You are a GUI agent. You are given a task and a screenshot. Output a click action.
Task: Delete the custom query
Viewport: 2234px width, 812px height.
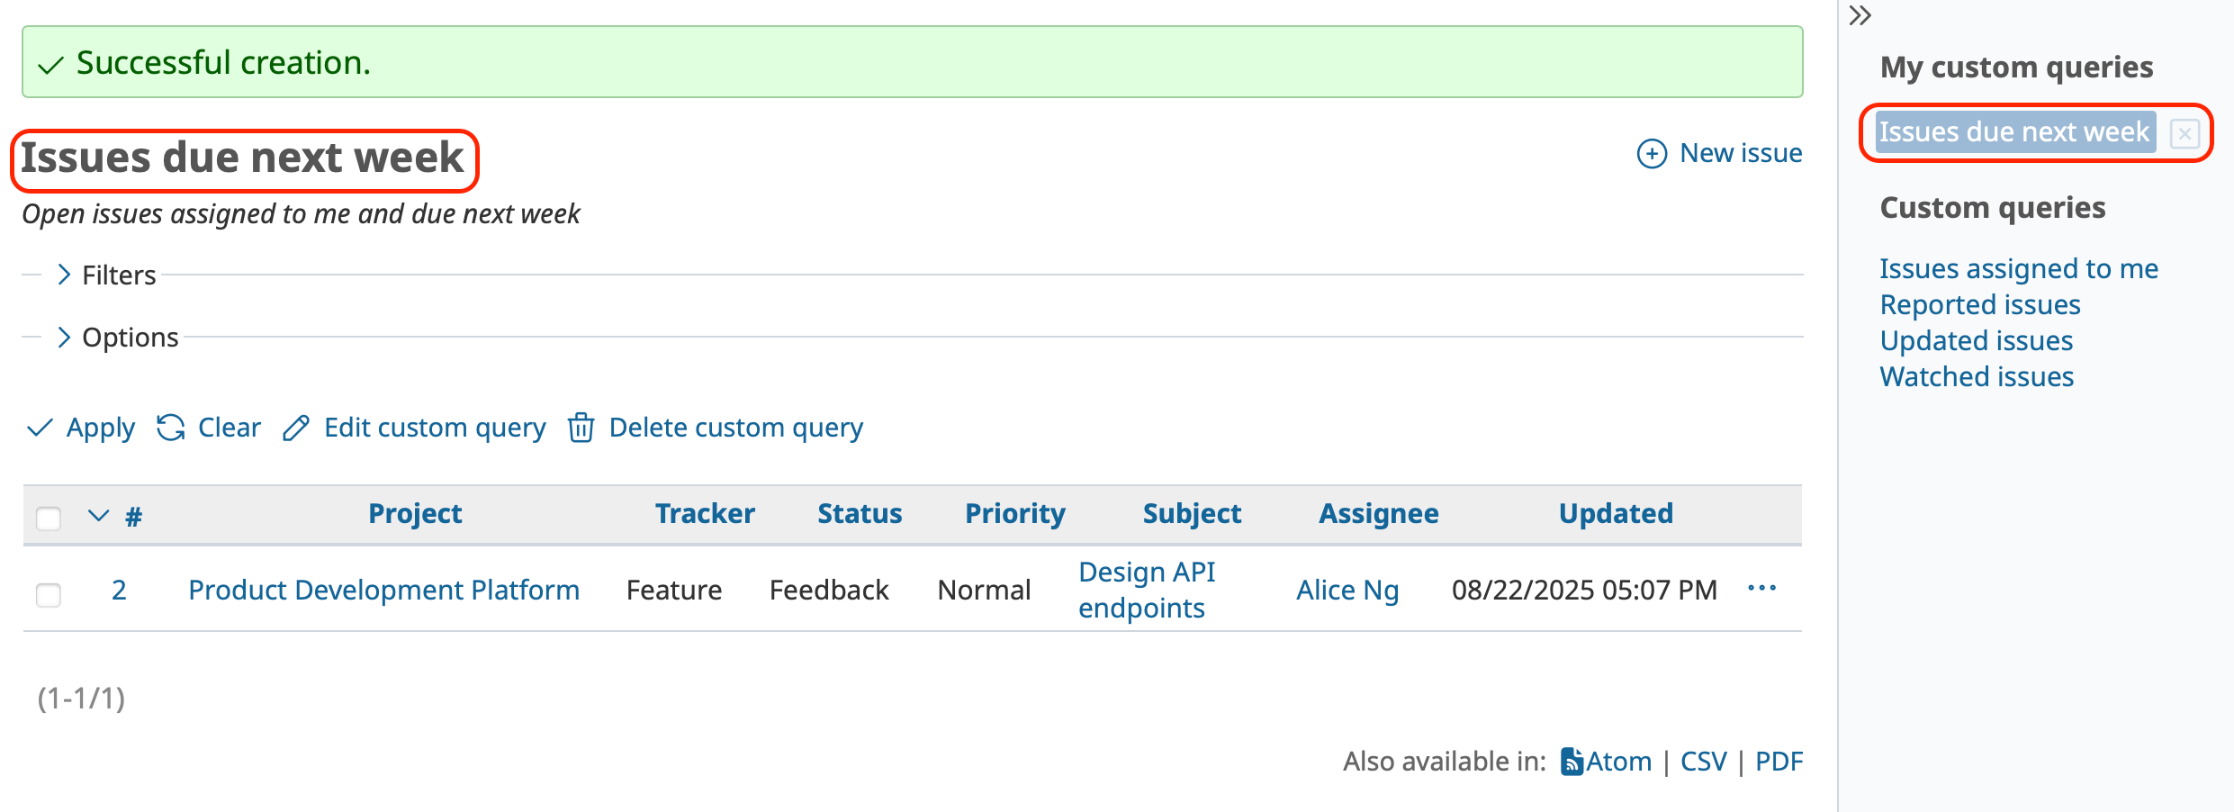[735, 428]
